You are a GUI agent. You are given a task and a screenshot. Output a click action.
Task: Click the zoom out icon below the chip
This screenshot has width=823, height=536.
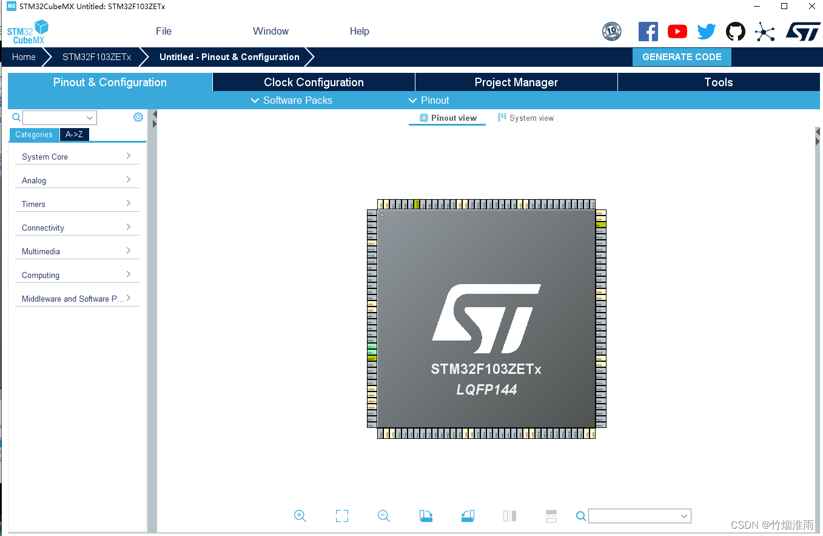click(x=383, y=516)
